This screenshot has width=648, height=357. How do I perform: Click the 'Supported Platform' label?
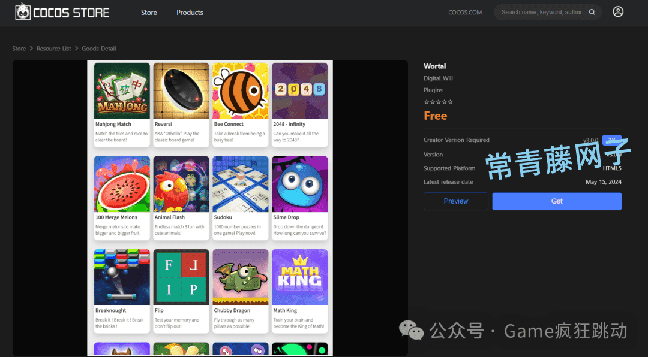pyautogui.click(x=449, y=168)
